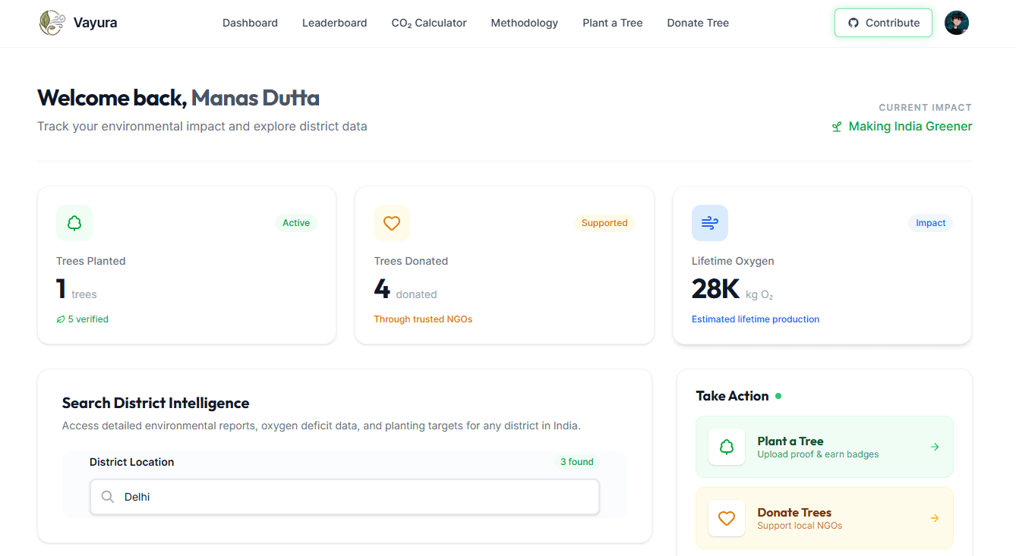Viewport: 1016px width, 556px height.
Task: Click the magnifier icon in district search
Action: (108, 497)
